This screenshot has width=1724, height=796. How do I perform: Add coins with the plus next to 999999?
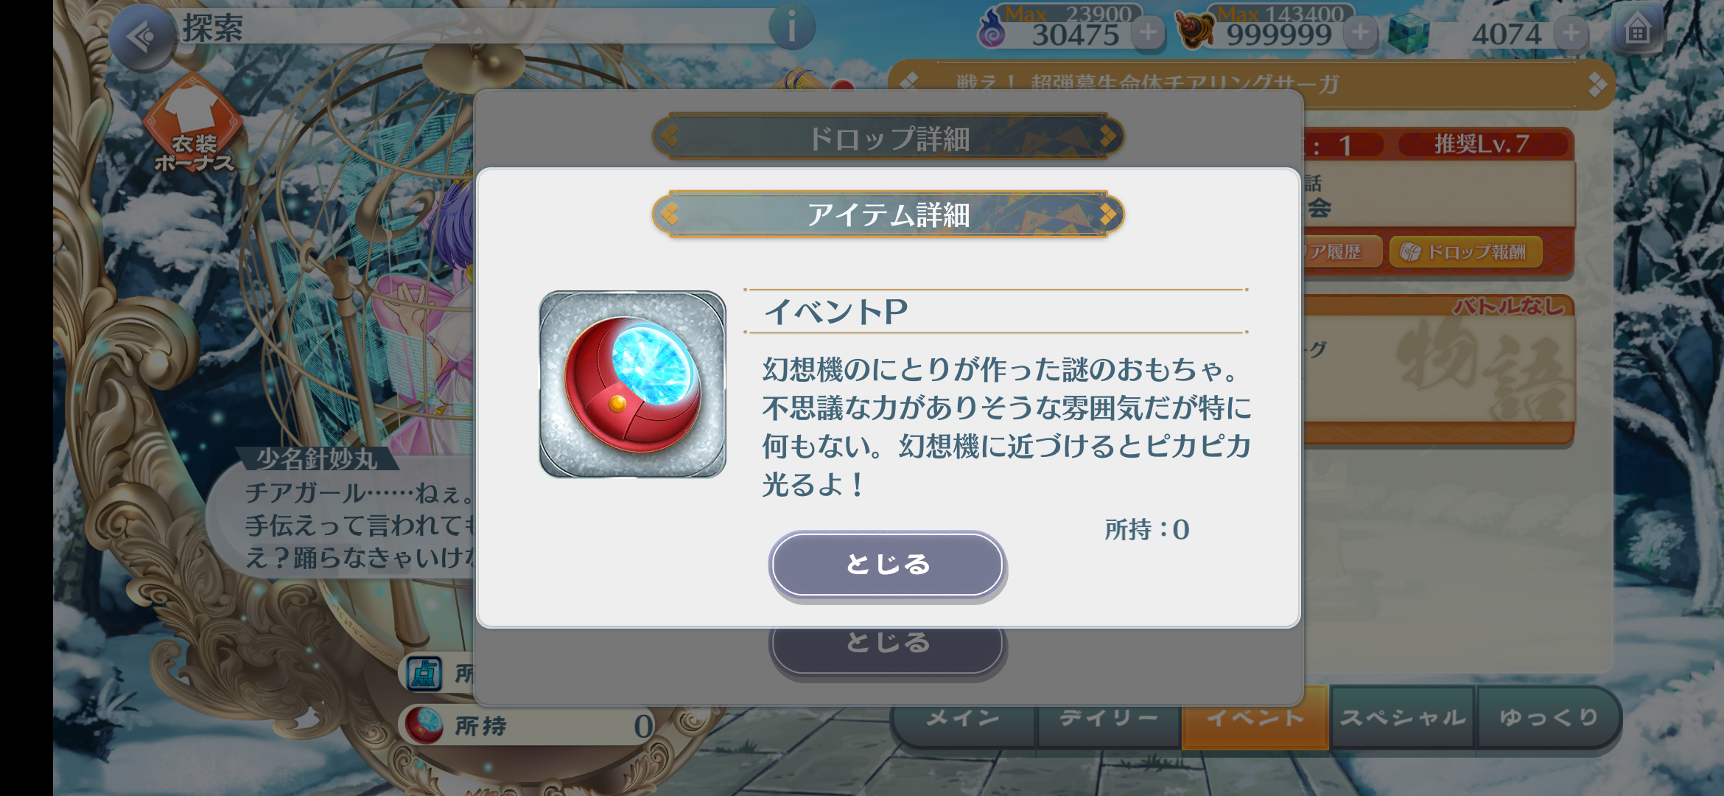1361,33
